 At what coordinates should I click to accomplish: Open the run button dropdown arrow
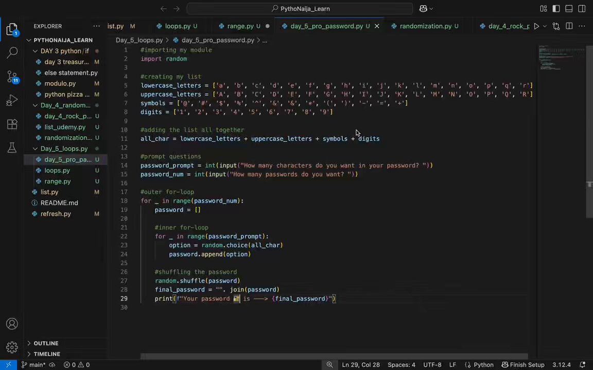click(545, 26)
